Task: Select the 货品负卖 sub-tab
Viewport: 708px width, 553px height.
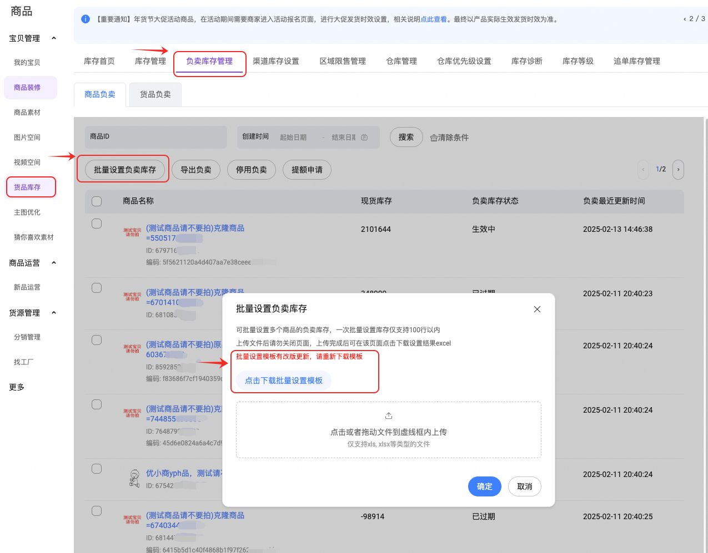Action: click(x=155, y=94)
